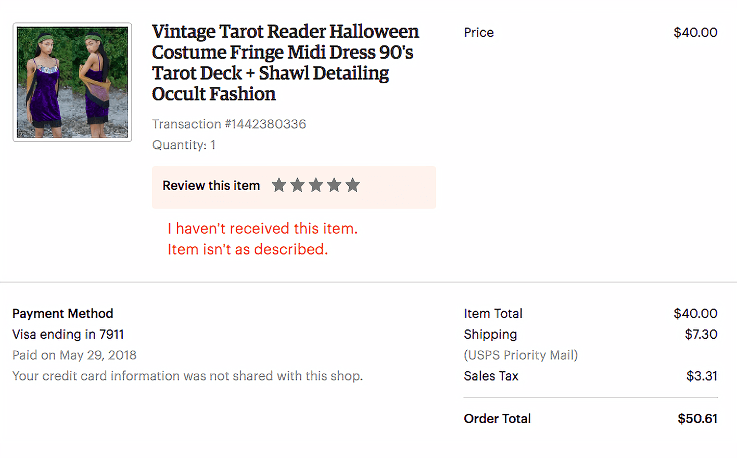This screenshot has width=737, height=458.
Task: Click the Quantity: 1 text
Action: pos(184,145)
